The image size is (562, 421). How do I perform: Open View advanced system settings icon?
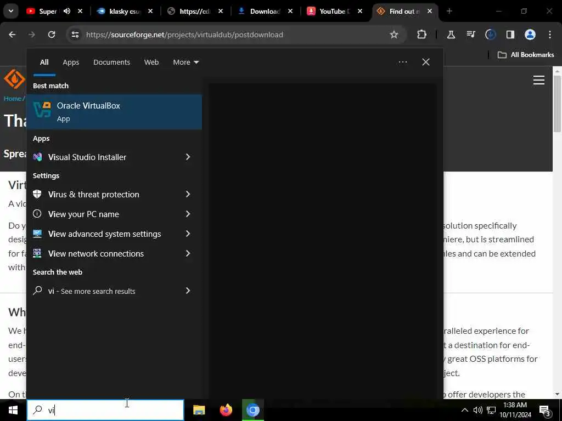click(37, 234)
